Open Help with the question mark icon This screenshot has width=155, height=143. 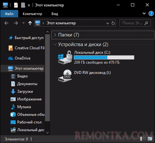point(151,13)
